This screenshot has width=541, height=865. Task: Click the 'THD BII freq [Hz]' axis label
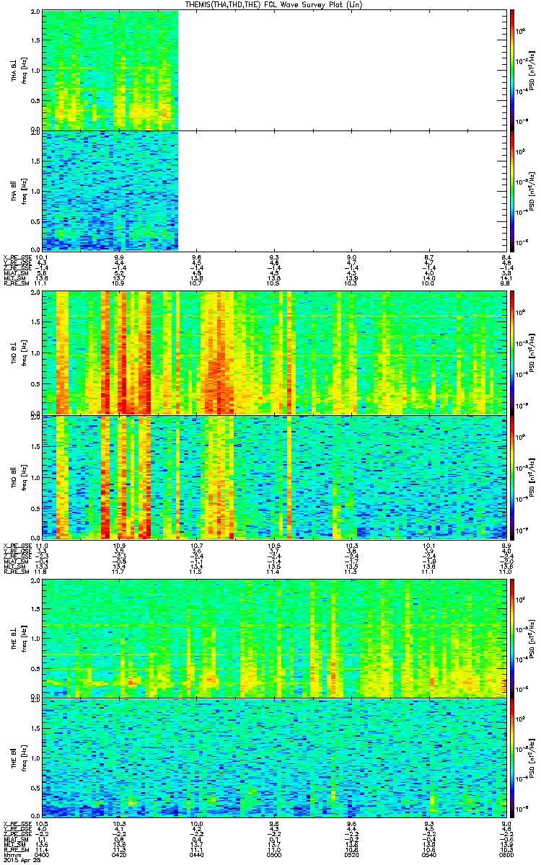pyautogui.click(x=18, y=476)
